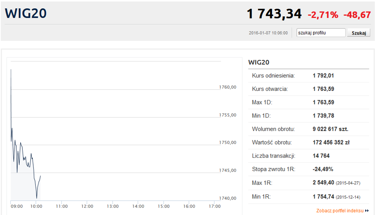Click the 1740,00 price axis label
The image size is (376, 215).
[x=228, y=198]
